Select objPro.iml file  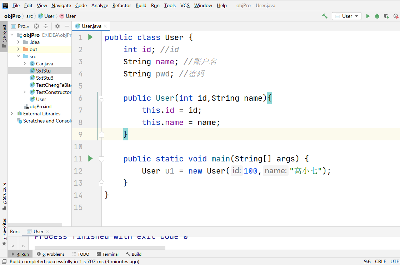[40, 106]
